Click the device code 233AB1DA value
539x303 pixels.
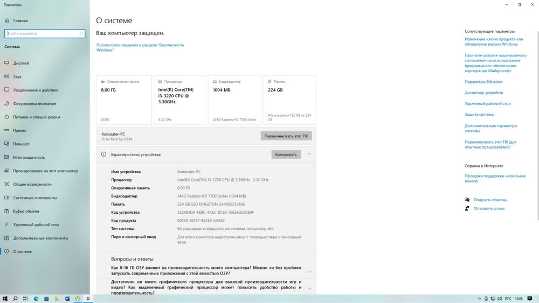[216, 213]
